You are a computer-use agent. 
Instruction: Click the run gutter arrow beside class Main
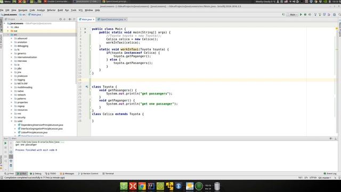[x=85, y=29]
